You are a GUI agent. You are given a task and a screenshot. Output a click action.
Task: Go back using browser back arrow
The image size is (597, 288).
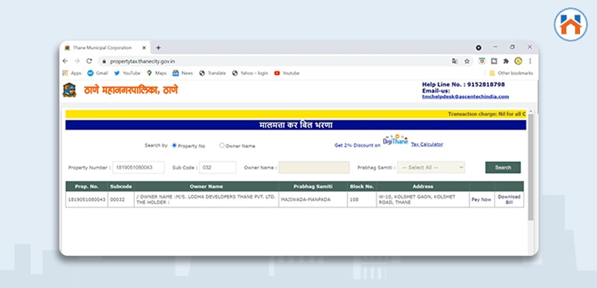coord(65,61)
